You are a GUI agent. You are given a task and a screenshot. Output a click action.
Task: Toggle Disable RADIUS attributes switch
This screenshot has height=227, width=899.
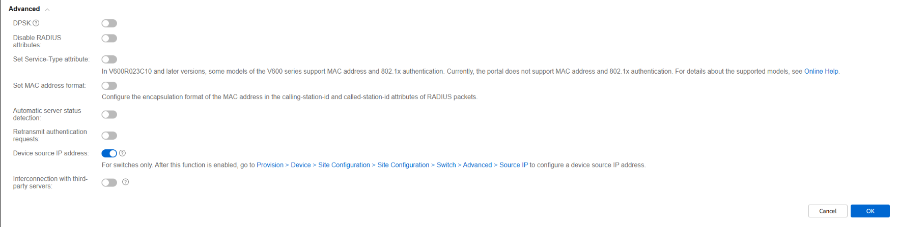[109, 39]
